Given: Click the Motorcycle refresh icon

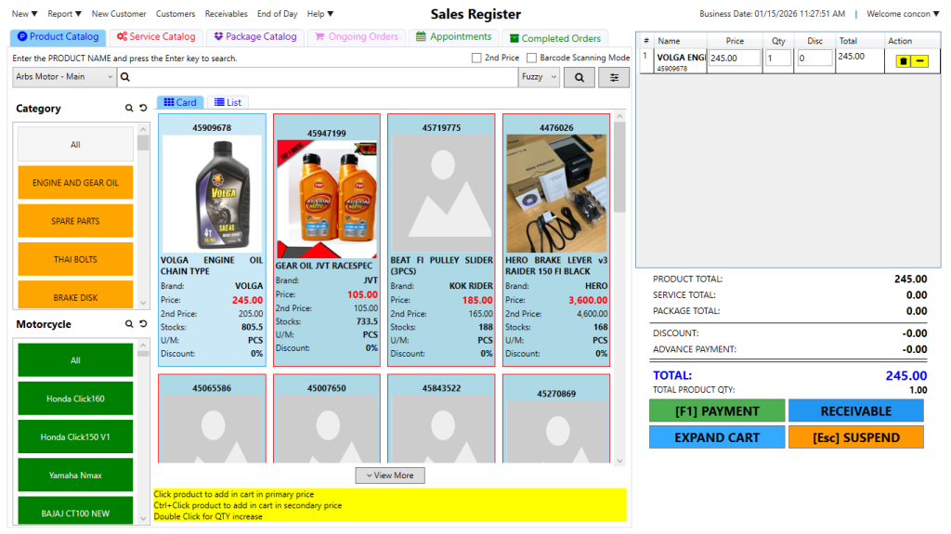Looking at the screenshot, I should pyautogui.click(x=143, y=324).
